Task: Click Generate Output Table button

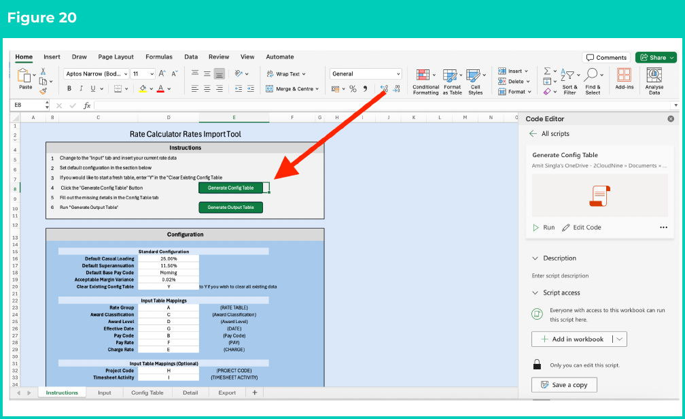Action: (230, 207)
